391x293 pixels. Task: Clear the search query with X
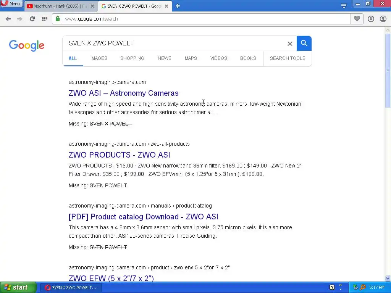click(290, 43)
